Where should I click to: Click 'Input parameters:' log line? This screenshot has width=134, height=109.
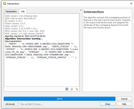click(x=13, y=41)
